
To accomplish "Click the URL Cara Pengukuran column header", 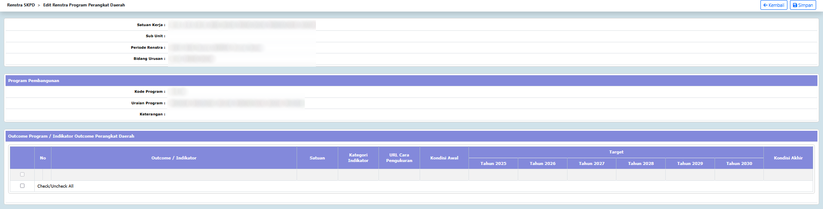I will pyautogui.click(x=399, y=158).
